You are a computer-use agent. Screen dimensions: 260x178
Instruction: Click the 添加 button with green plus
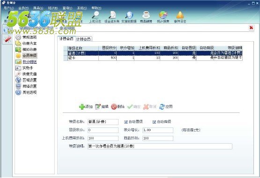(x=86, y=107)
